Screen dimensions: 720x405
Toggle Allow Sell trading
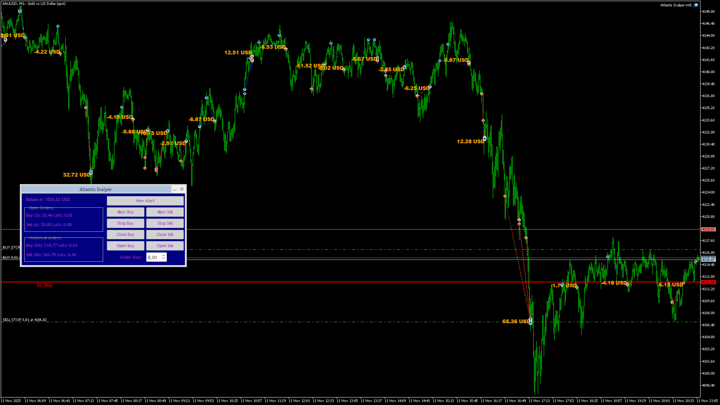(x=165, y=212)
